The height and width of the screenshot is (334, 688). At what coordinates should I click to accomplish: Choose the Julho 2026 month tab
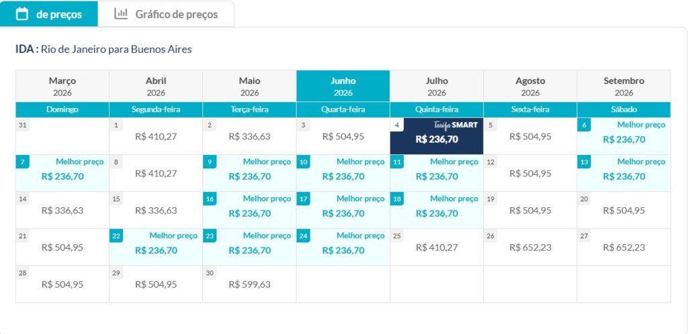click(437, 86)
